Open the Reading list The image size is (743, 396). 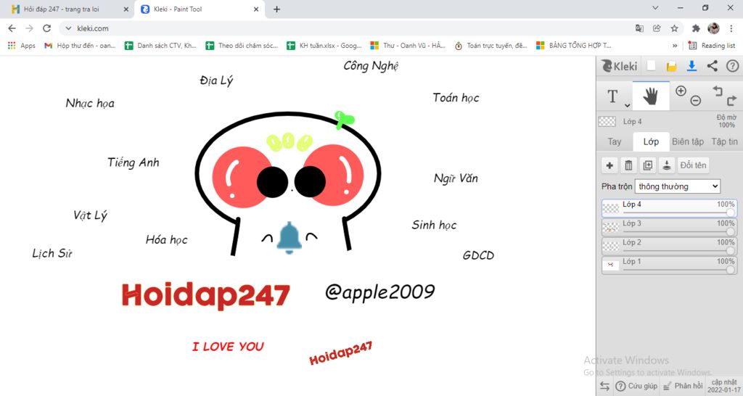click(713, 46)
